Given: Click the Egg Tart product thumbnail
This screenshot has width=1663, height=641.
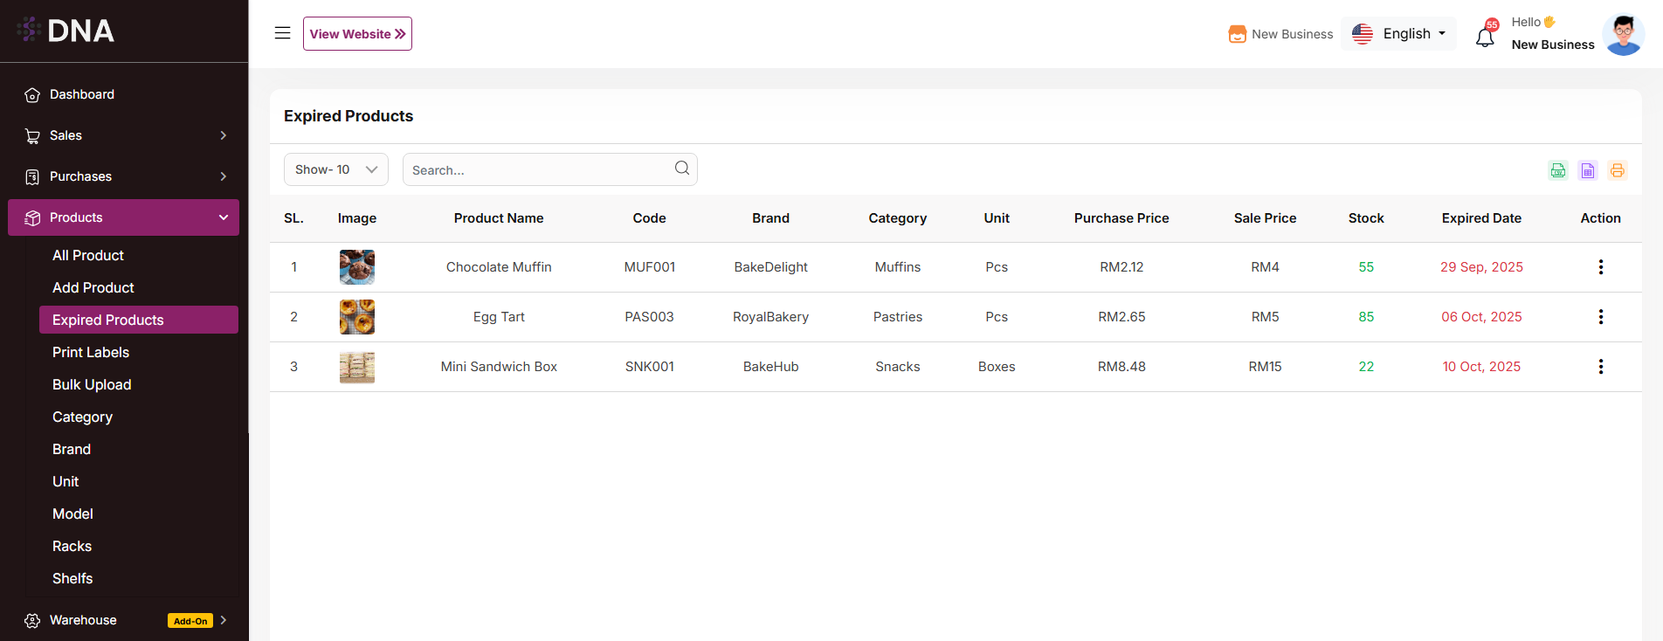Looking at the screenshot, I should pos(356,317).
